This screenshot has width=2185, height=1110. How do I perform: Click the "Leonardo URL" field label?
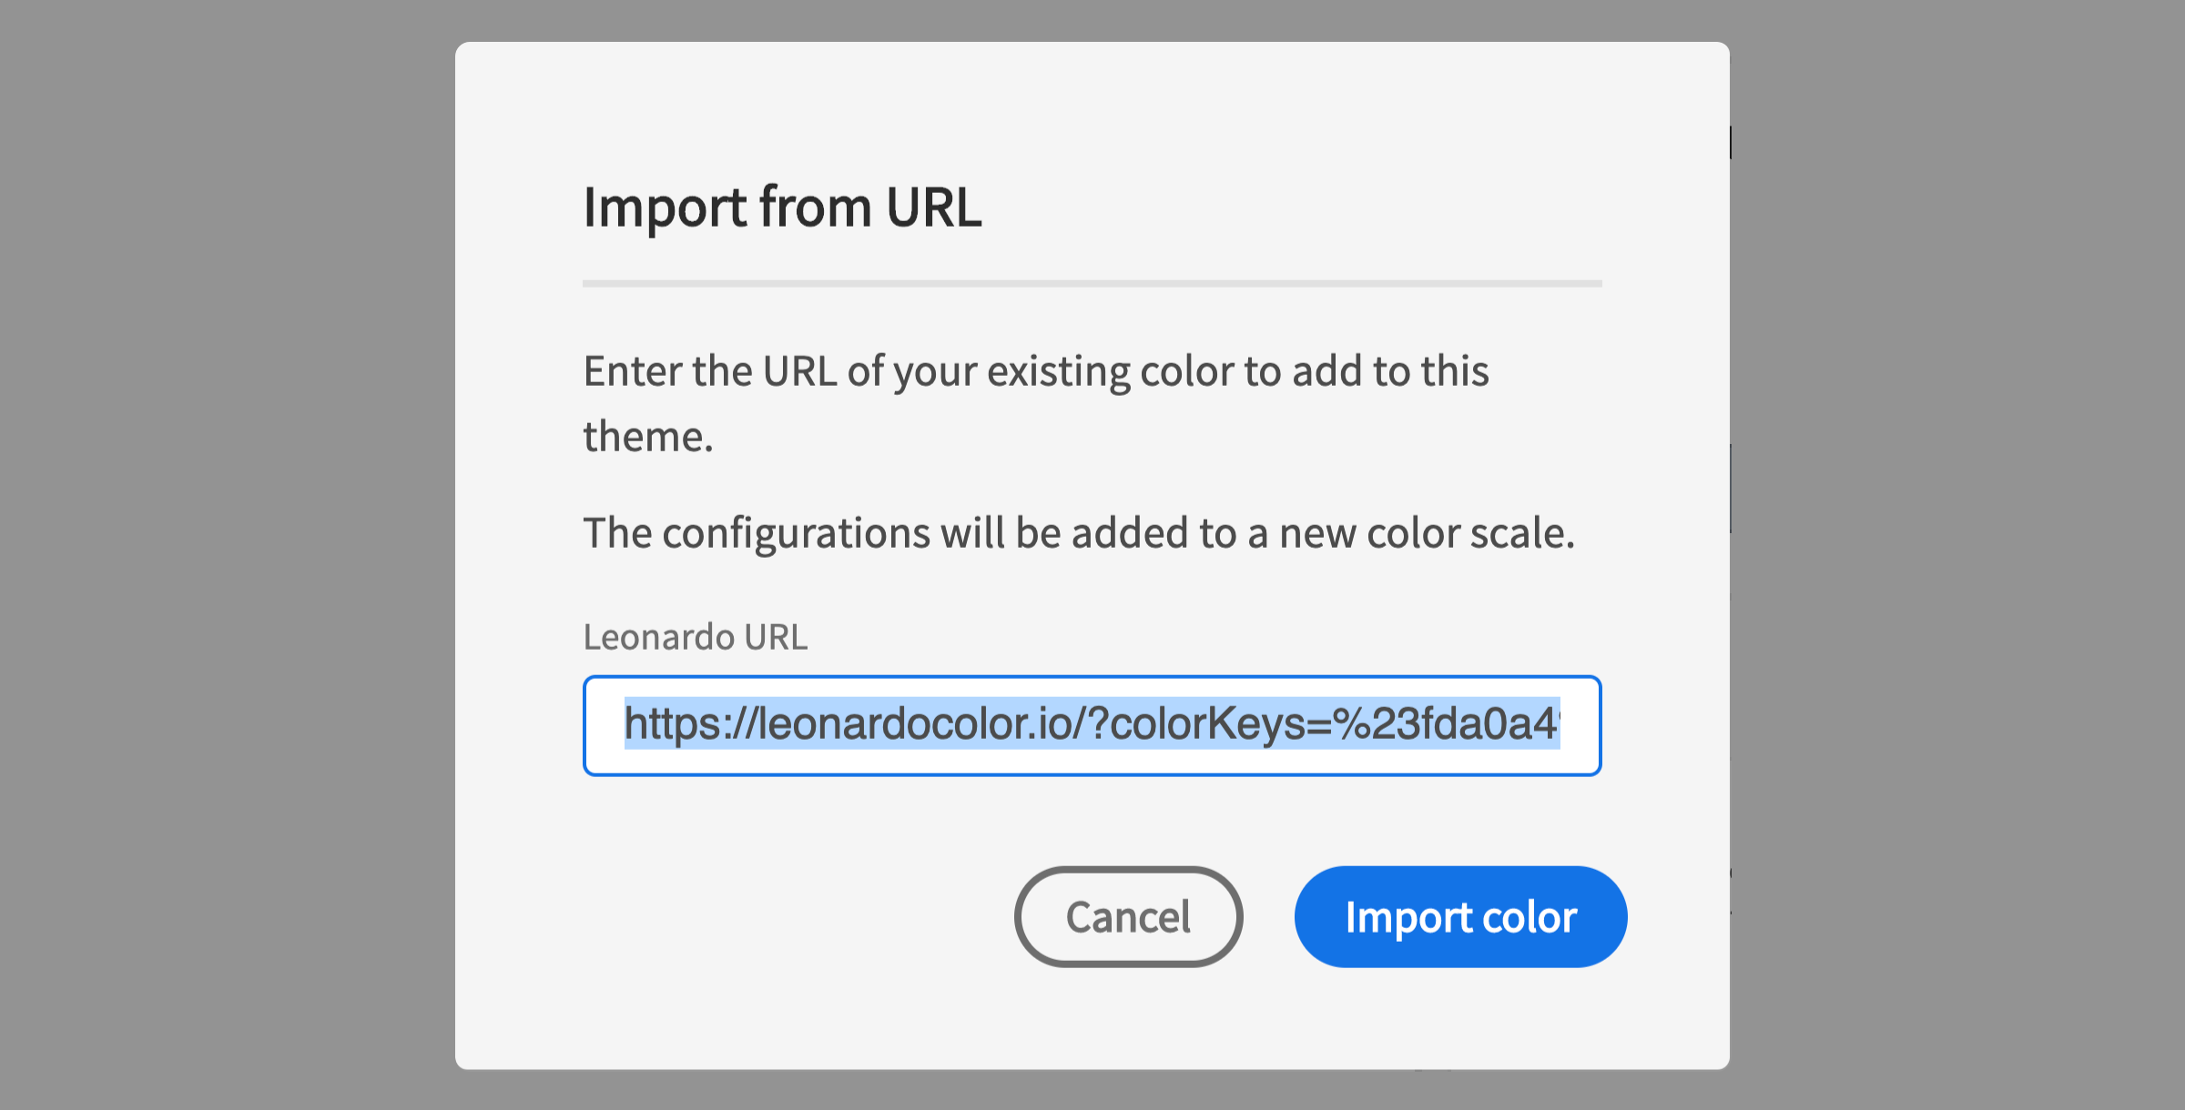pos(695,637)
